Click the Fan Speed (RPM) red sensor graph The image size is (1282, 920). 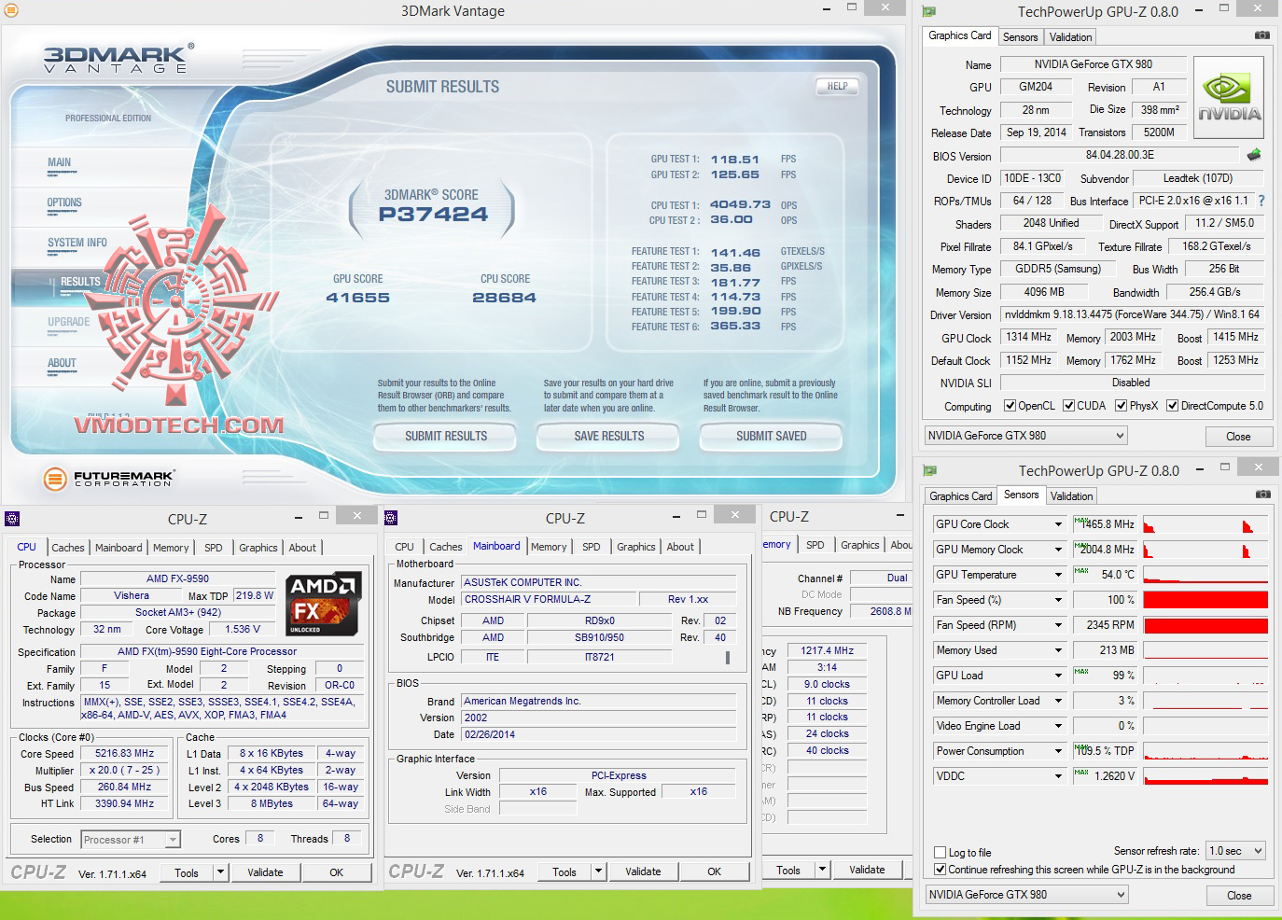(x=1205, y=625)
